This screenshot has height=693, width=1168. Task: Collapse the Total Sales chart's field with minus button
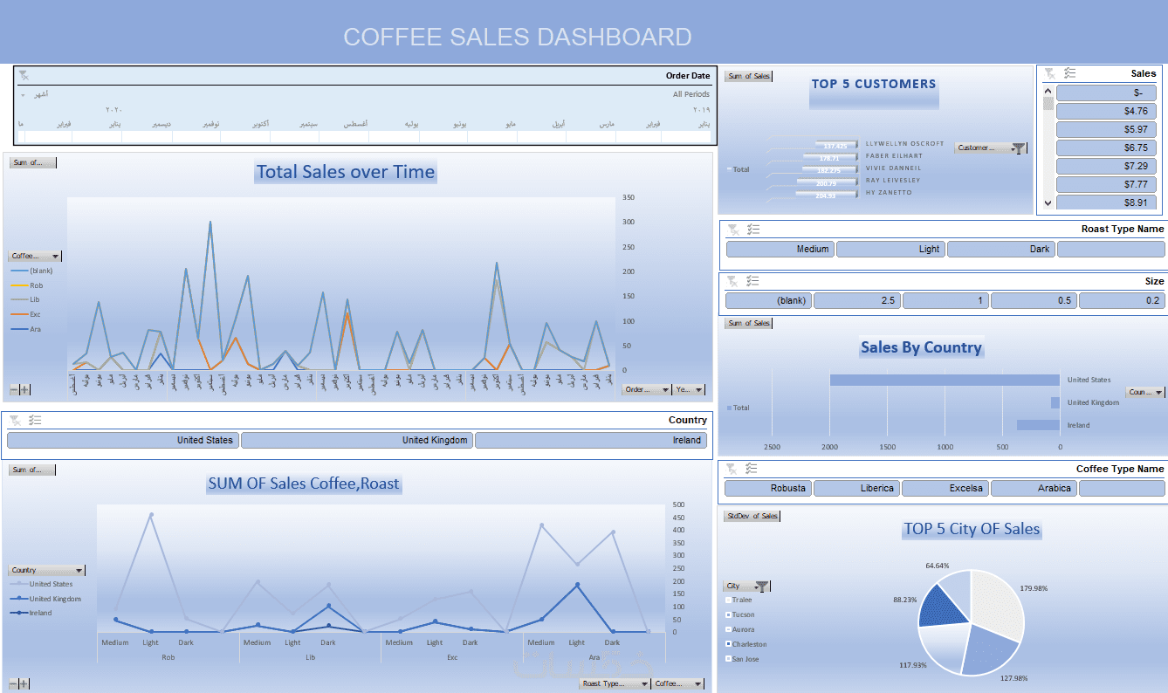(15, 390)
